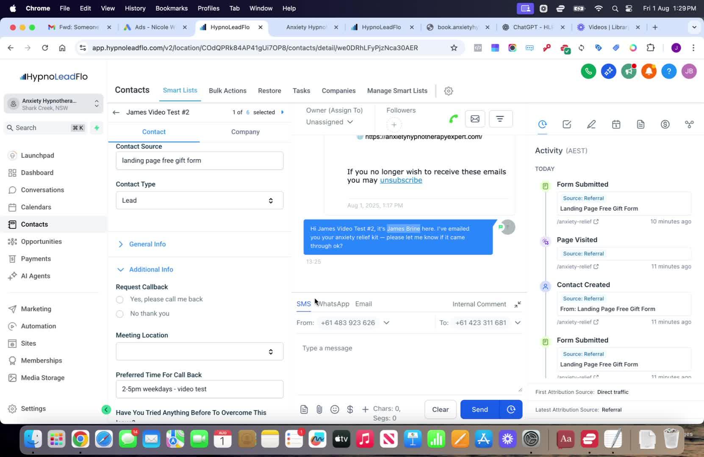The width and height of the screenshot is (704, 457).
Task: Click the Contact Source input field
Action: point(200,161)
